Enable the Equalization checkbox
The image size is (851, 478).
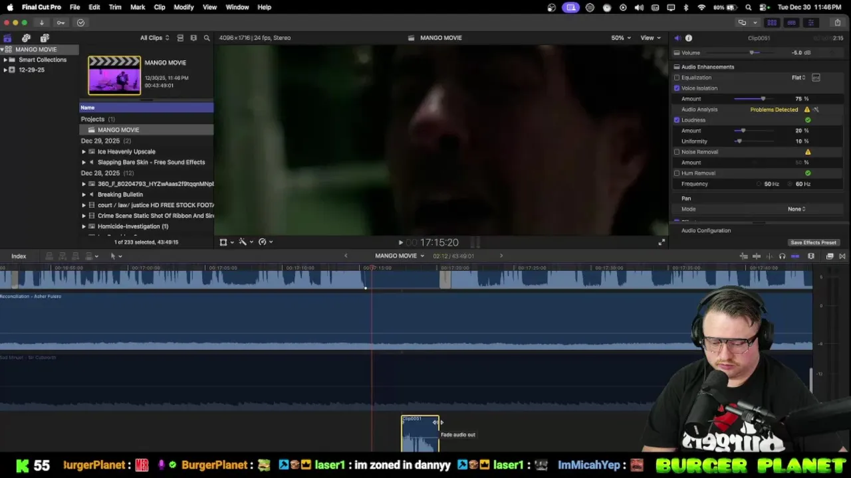tap(677, 78)
